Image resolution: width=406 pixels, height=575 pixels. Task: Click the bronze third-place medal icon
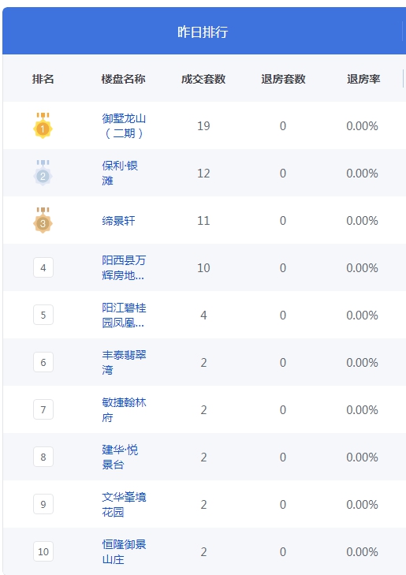click(43, 220)
